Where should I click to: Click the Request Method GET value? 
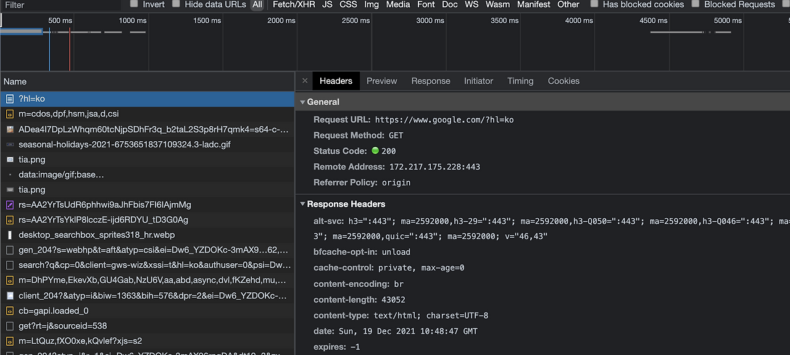(x=396, y=135)
